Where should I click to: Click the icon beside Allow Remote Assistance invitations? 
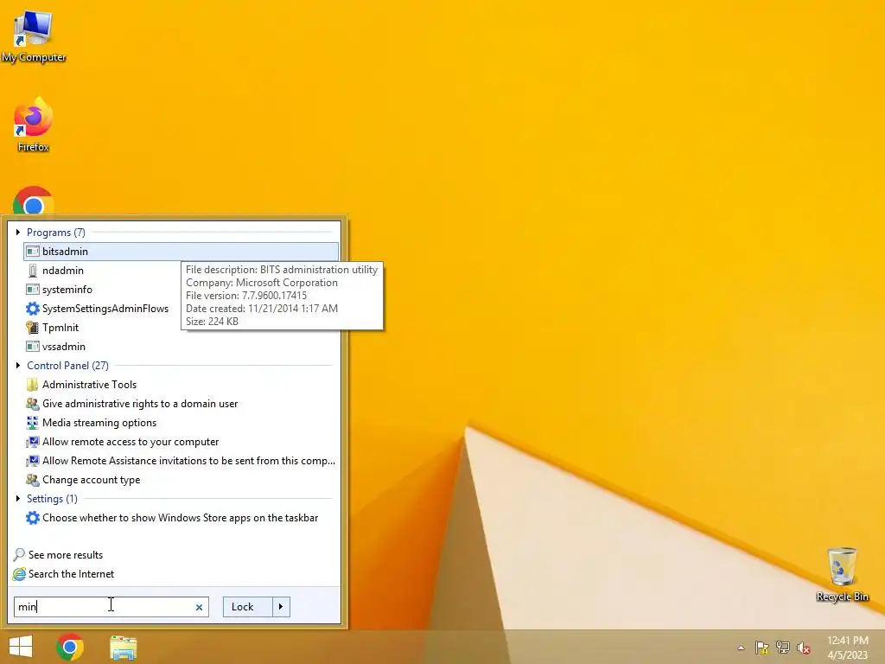tap(33, 461)
